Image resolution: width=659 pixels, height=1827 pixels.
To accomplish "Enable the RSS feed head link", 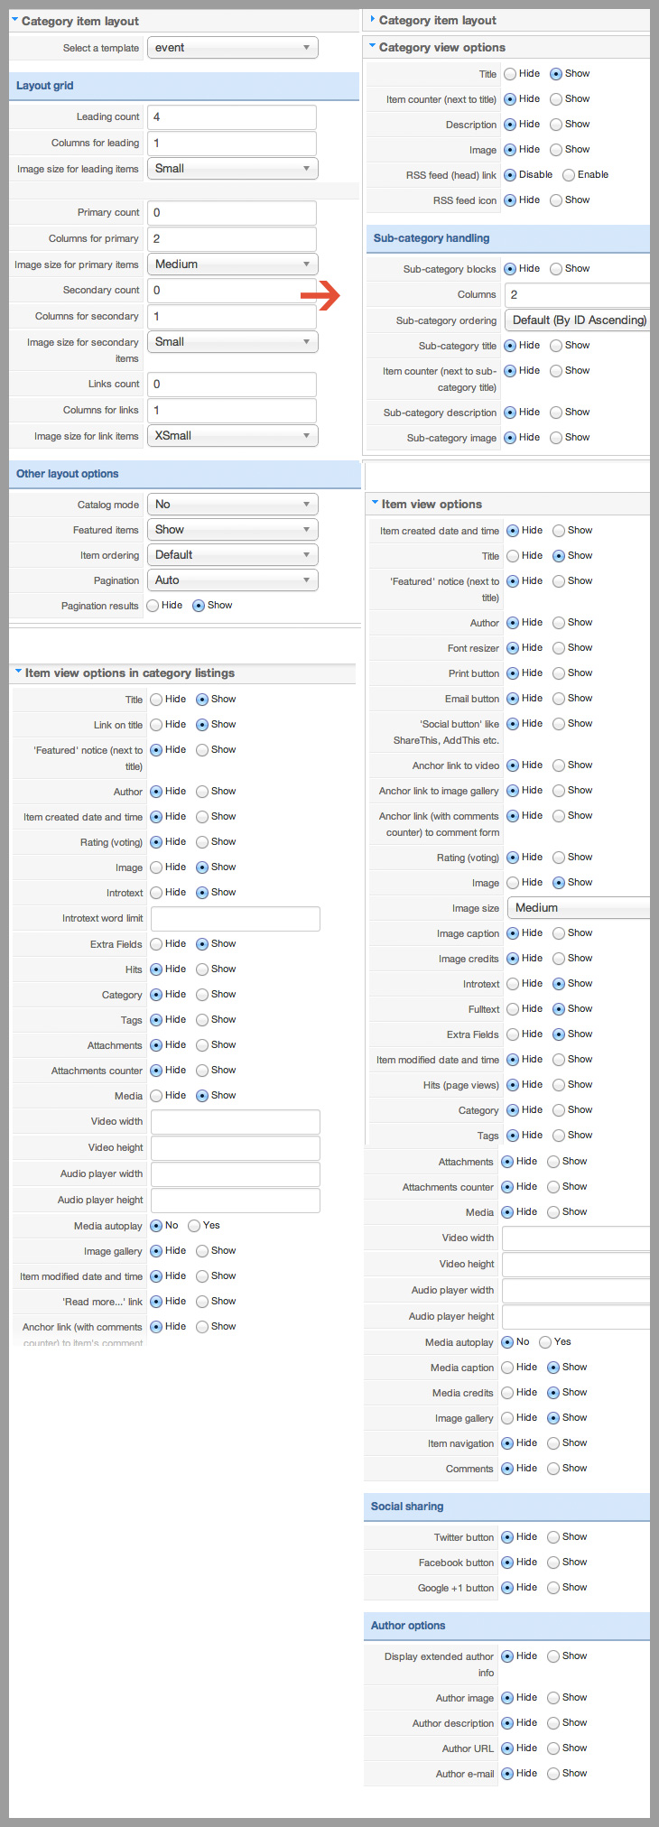I will (x=569, y=175).
